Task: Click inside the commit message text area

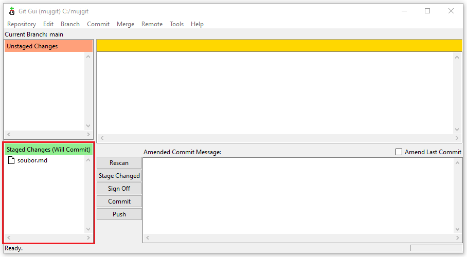Action: (x=298, y=196)
